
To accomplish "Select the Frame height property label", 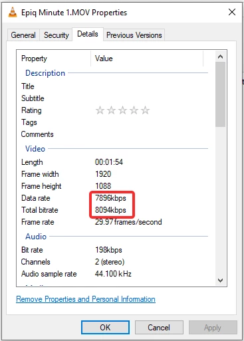I will (x=41, y=186).
